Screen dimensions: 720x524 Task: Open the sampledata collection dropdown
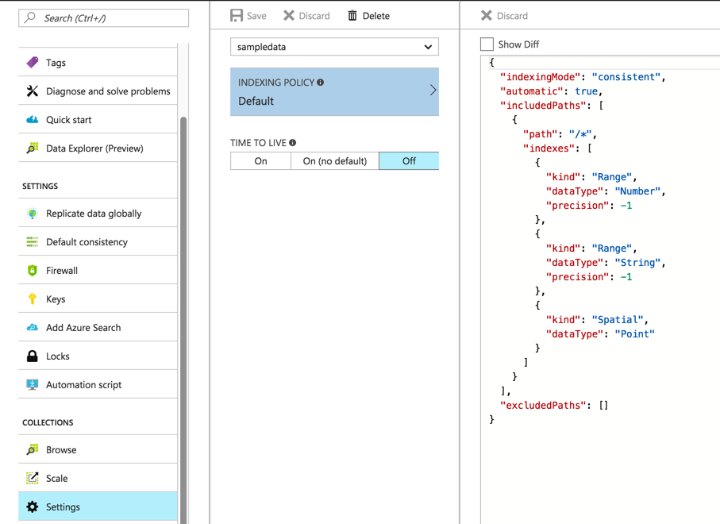point(334,46)
